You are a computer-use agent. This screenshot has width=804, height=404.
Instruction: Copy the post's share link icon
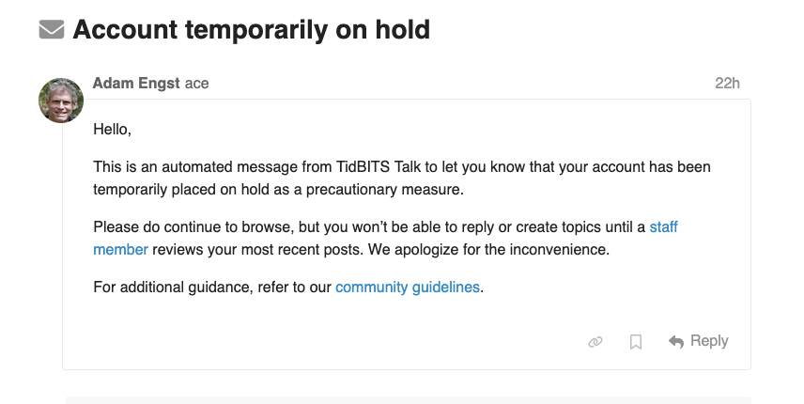[595, 342]
